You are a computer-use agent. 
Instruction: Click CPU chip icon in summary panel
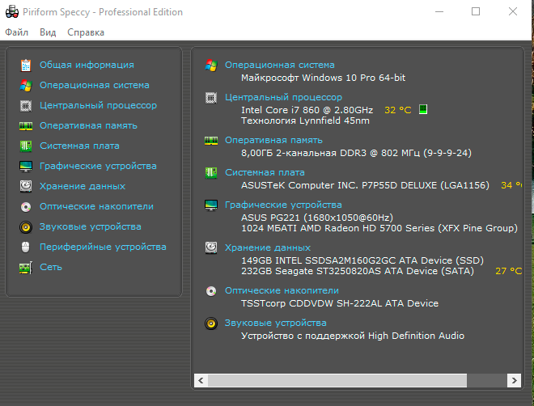(x=211, y=98)
